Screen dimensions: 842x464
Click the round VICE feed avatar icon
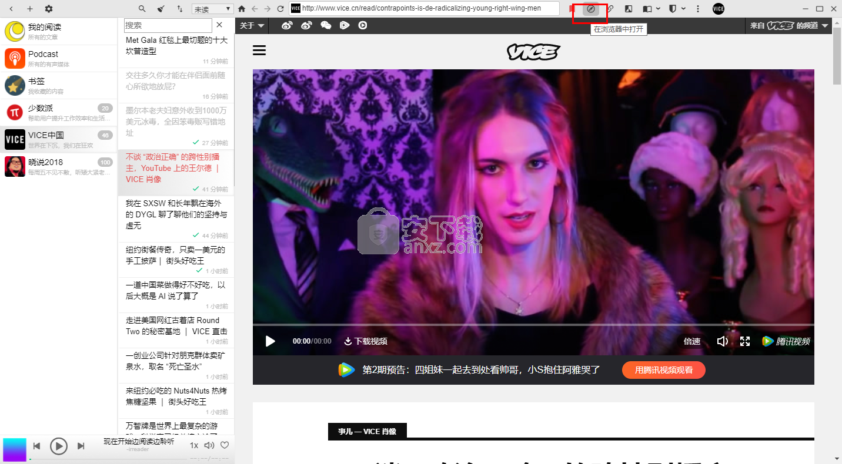(x=718, y=9)
